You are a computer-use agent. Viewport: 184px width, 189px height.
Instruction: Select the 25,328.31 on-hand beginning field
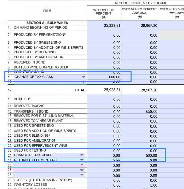[x=104, y=25]
